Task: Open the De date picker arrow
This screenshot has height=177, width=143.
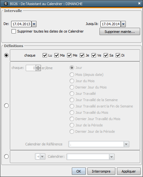Action: (34, 24)
